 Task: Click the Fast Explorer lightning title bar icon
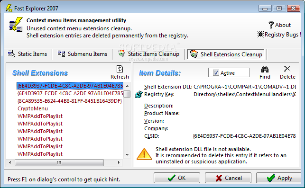[x=9, y=8]
